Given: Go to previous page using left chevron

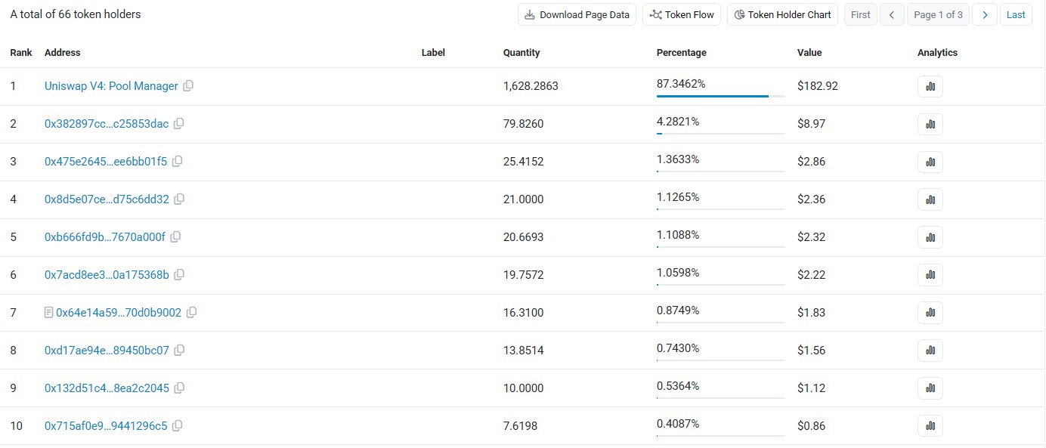Looking at the screenshot, I should click(892, 14).
